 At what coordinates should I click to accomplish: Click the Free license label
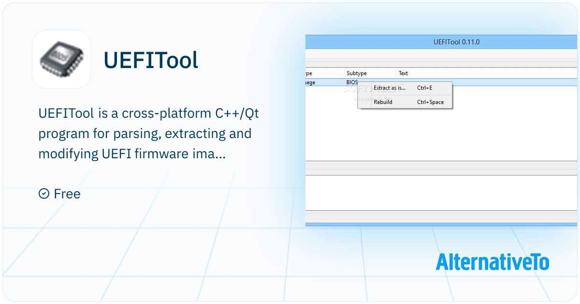point(67,194)
